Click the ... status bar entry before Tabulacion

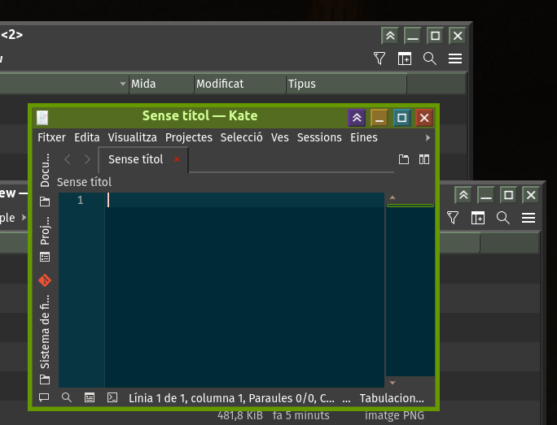click(x=346, y=398)
